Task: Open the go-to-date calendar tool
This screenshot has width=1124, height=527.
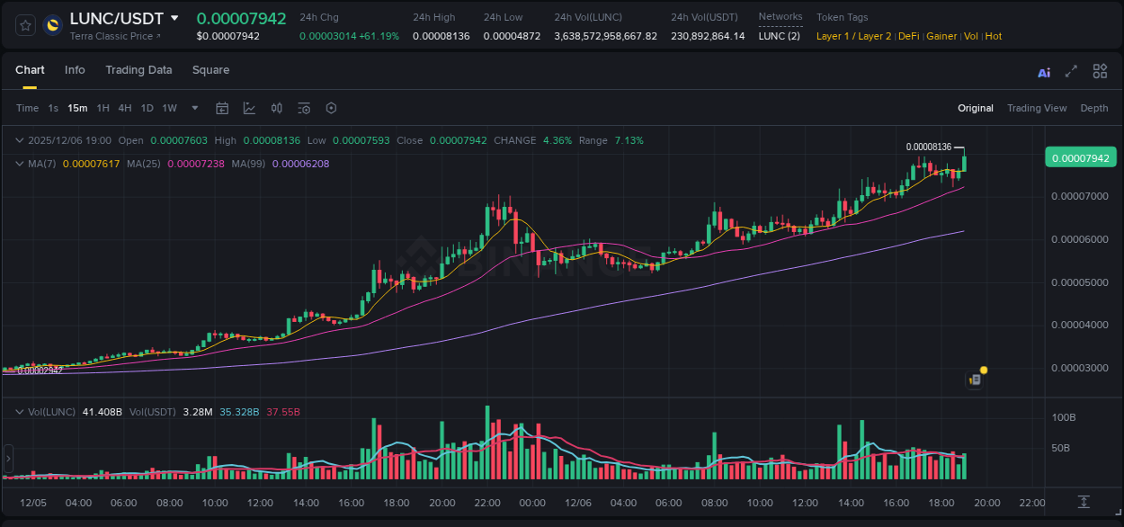Action: click(222, 107)
